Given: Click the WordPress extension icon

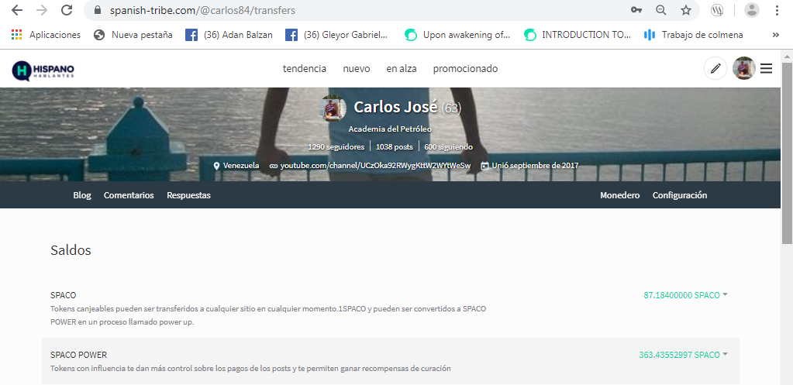Looking at the screenshot, I should tap(716, 10).
